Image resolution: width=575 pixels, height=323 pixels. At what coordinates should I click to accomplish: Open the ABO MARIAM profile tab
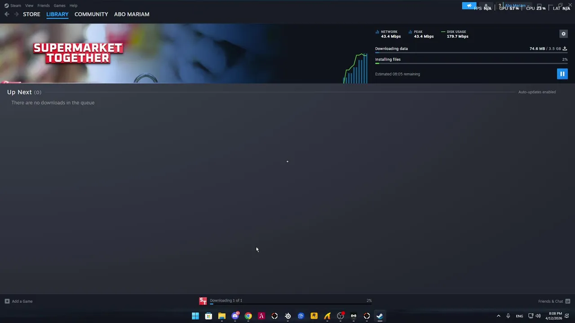click(x=132, y=14)
